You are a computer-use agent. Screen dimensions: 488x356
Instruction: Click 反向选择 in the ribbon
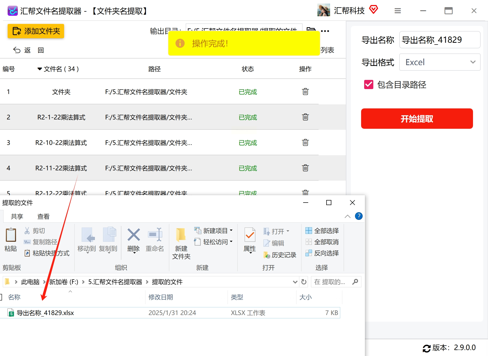point(322,253)
